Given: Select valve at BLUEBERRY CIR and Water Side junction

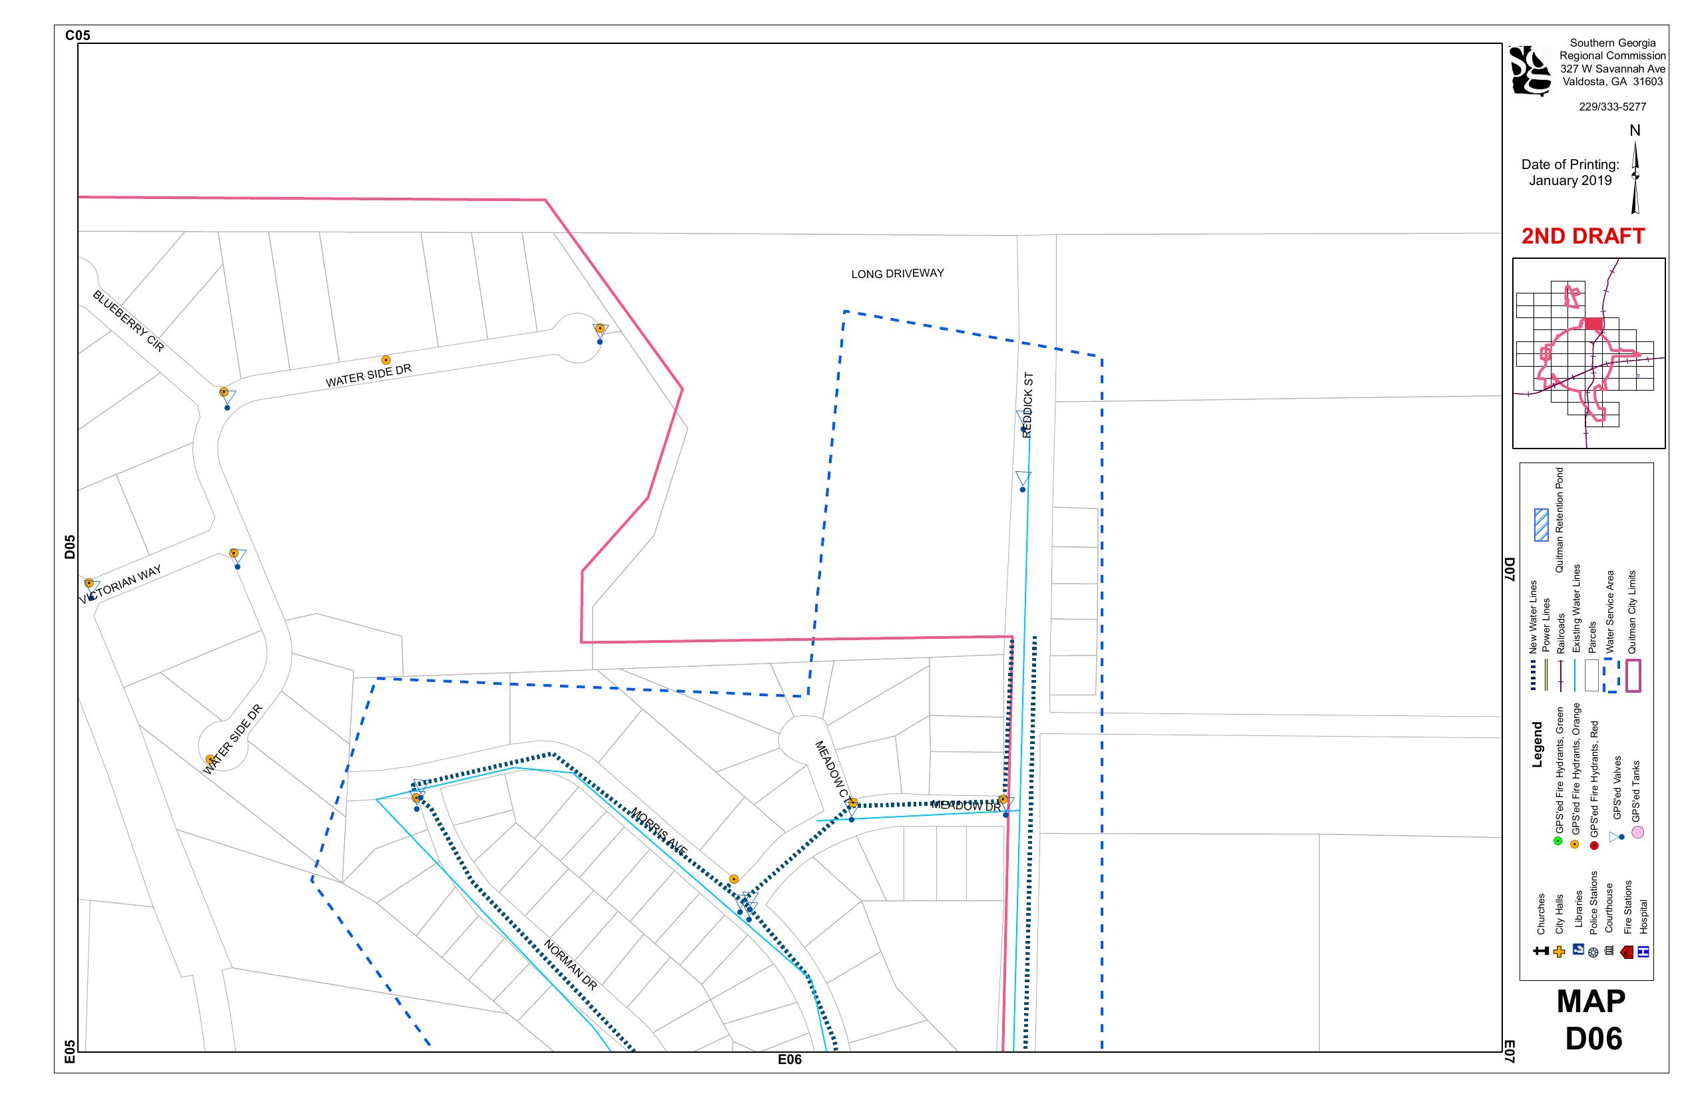Looking at the screenshot, I should pos(228,399).
